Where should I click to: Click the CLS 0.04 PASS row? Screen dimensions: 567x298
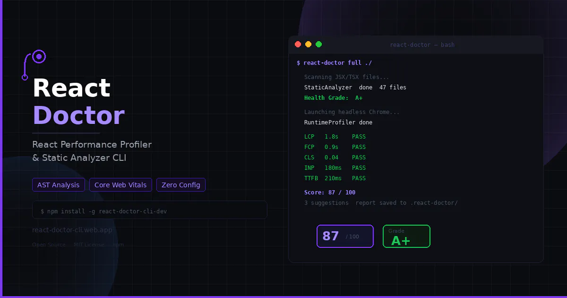click(x=335, y=158)
